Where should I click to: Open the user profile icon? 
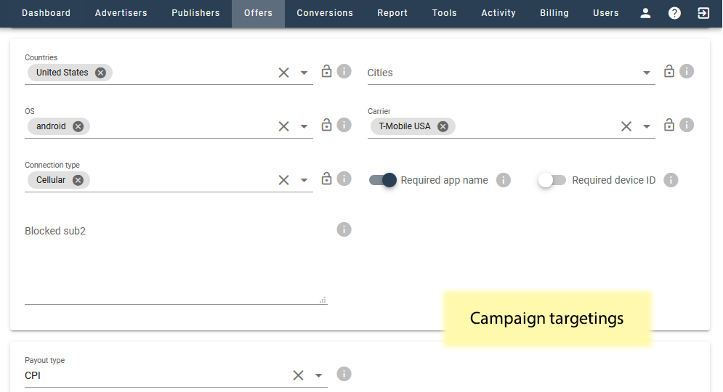(645, 13)
